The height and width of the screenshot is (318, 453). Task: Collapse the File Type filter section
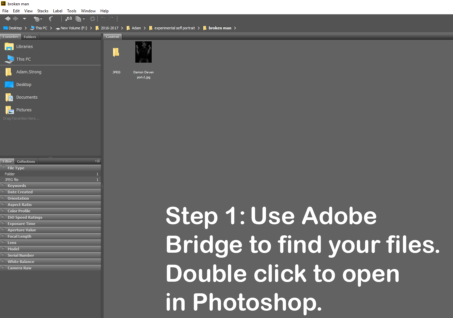tap(4, 168)
